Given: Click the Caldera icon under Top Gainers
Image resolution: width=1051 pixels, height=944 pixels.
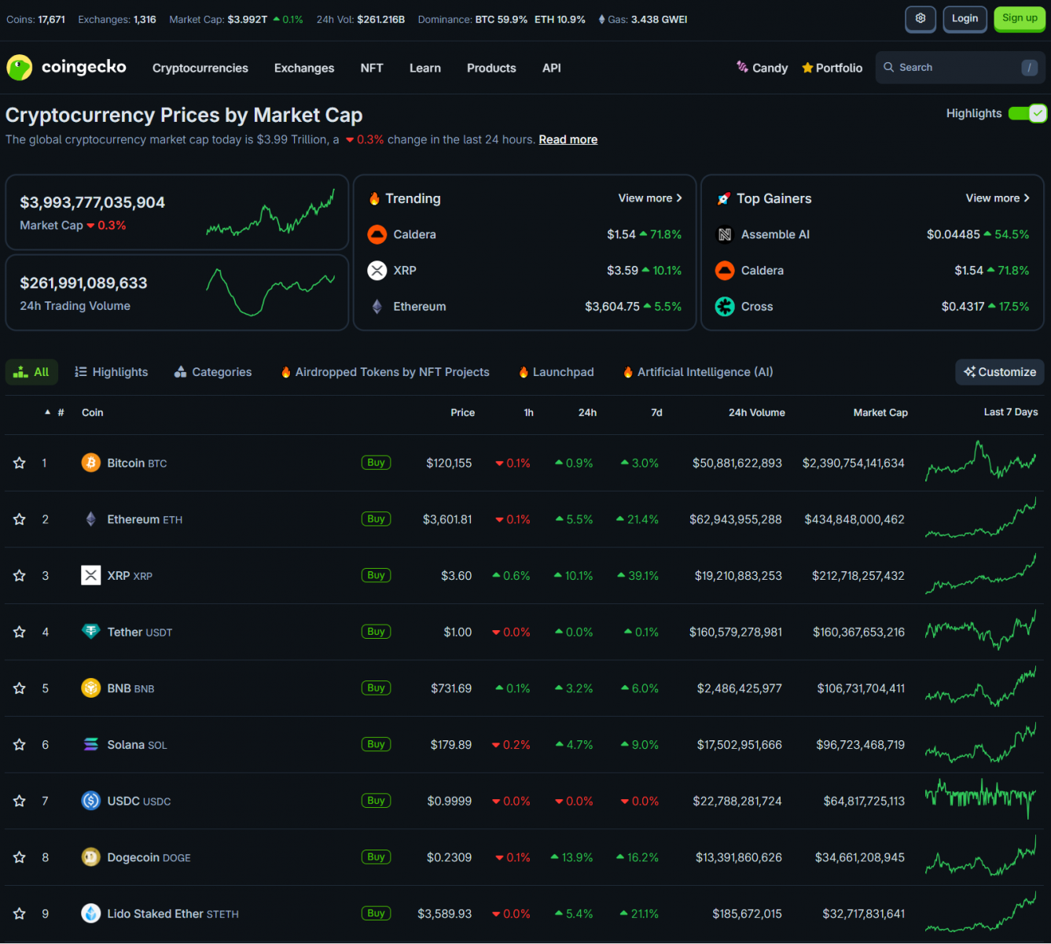Looking at the screenshot, I should (724, 270).
